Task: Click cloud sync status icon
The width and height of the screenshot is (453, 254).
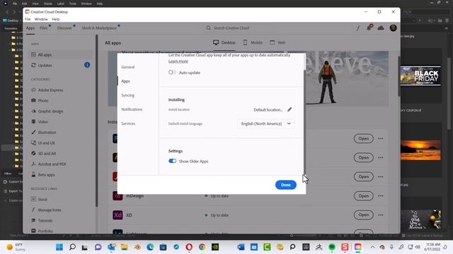Action: click(381, 28)
